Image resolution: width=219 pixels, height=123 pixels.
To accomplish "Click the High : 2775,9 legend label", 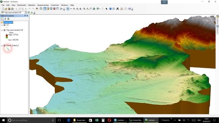I will 13,35.
